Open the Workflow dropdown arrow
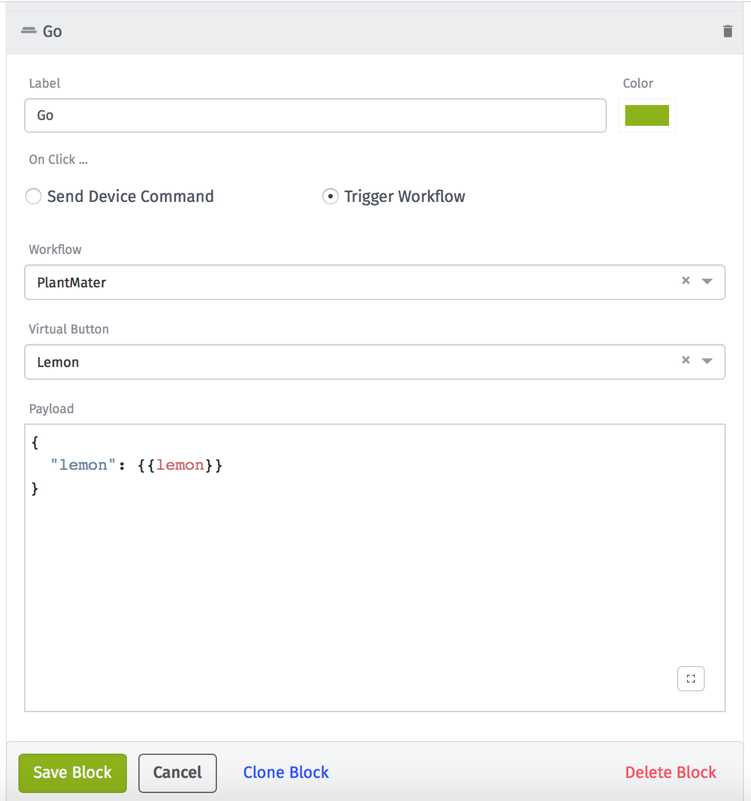This screenshot has width=751, height=801. click(x=707, y=282)
